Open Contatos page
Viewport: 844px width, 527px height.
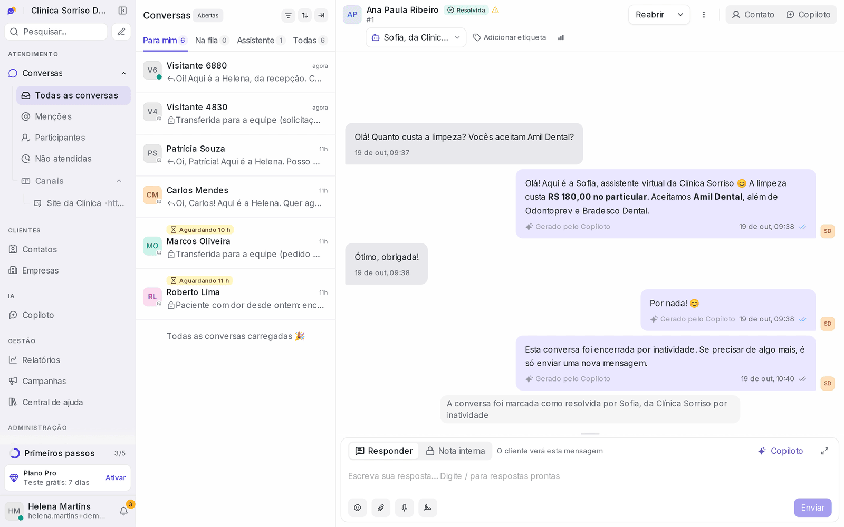pos(68,249)
